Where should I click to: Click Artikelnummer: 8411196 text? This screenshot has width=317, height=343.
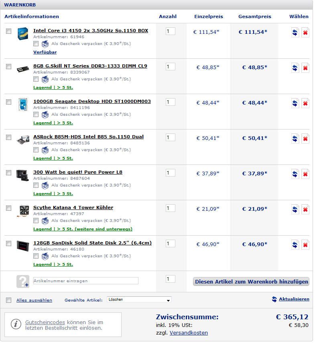[x=62, y=109]
